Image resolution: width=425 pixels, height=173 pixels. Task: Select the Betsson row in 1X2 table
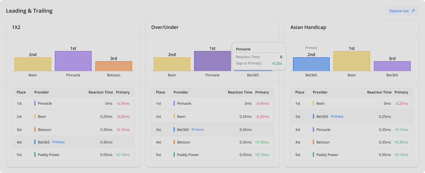[x=73, y=129]
